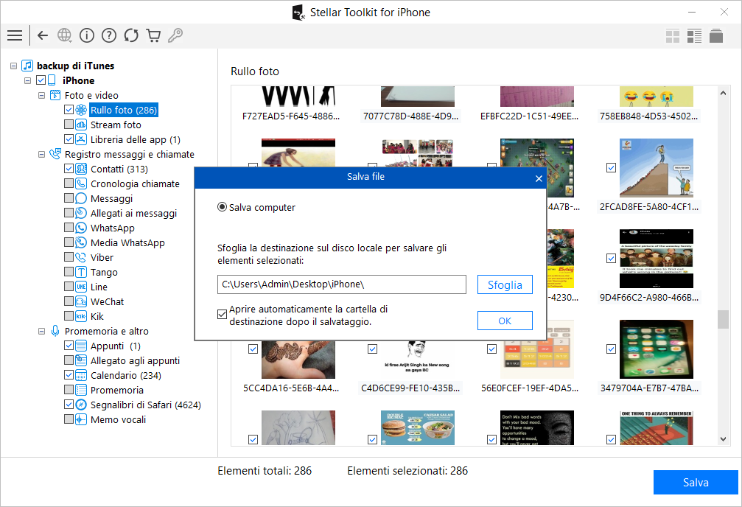Open the info icon in toolbar
742x507 pixels.
click(87, 35)
